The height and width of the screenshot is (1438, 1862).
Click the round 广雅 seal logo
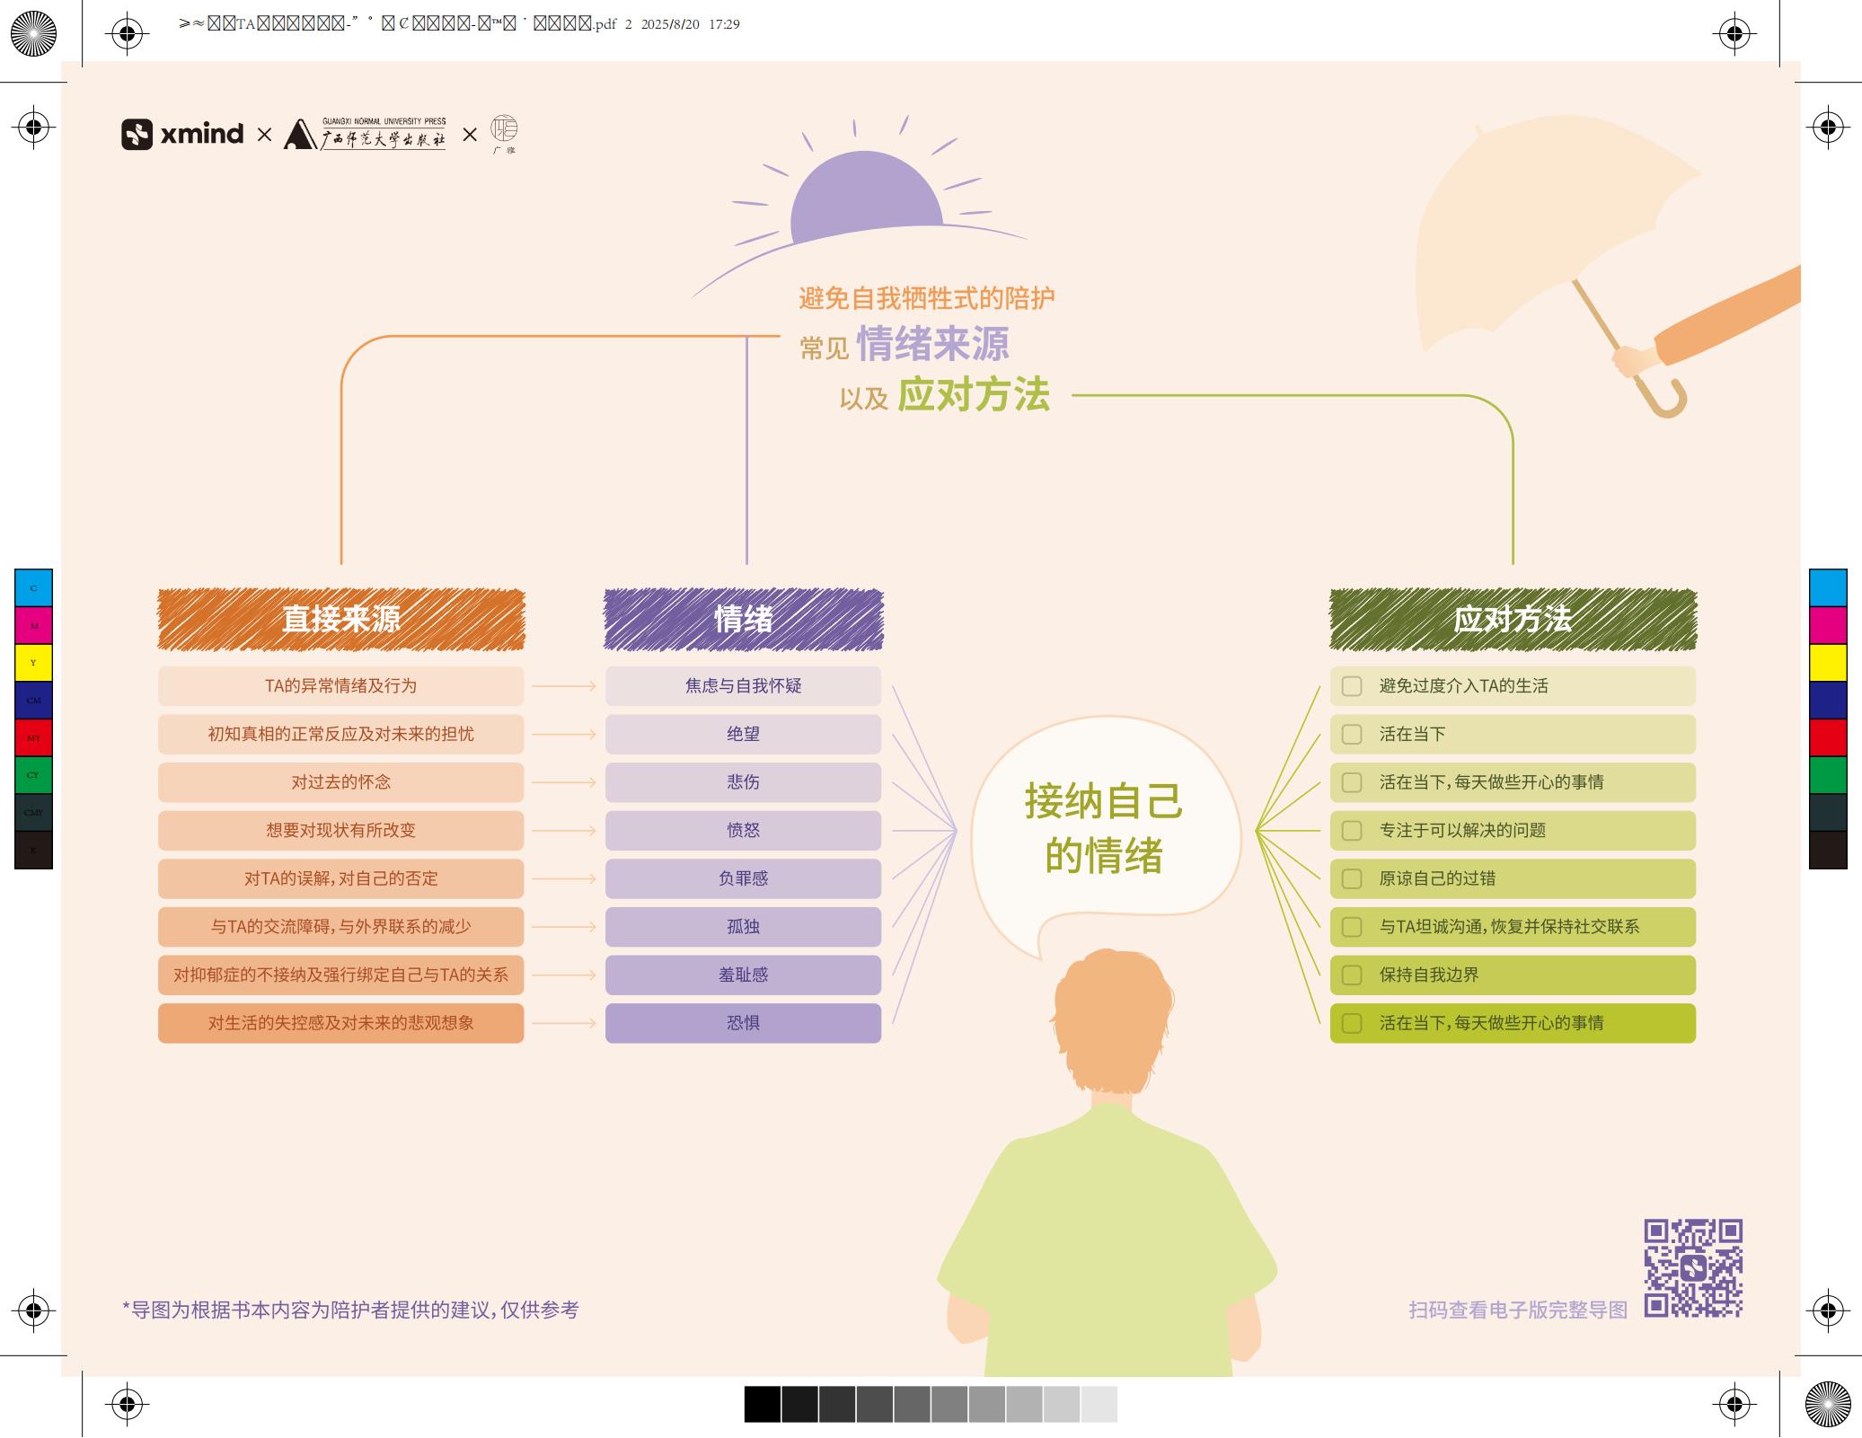(504, 128)
